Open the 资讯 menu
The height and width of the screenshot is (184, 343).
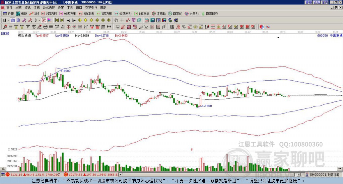coord(27,8)
